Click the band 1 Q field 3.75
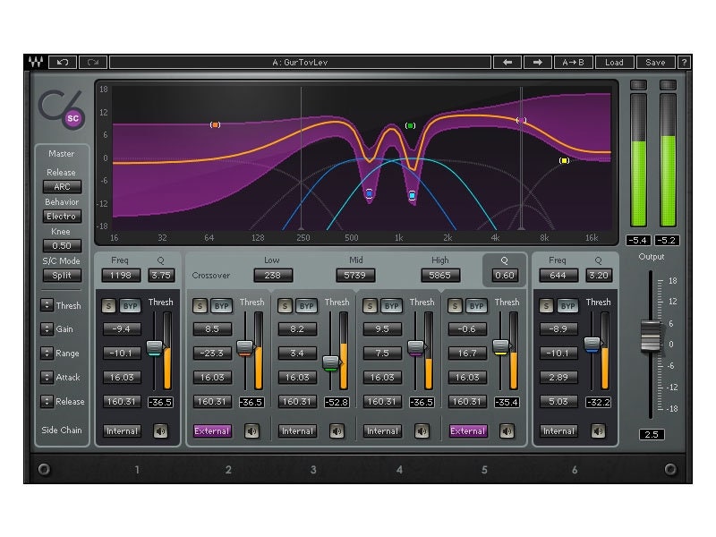 tap(161, 276)
